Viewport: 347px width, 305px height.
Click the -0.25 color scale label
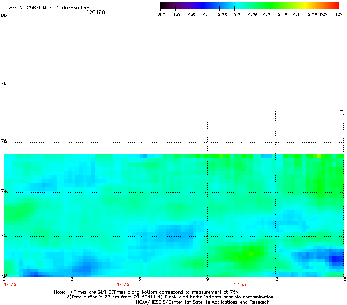[x=251, y=15]
